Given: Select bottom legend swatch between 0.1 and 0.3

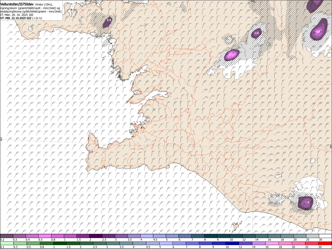Looking at the screenshot, I should (7, 243).
